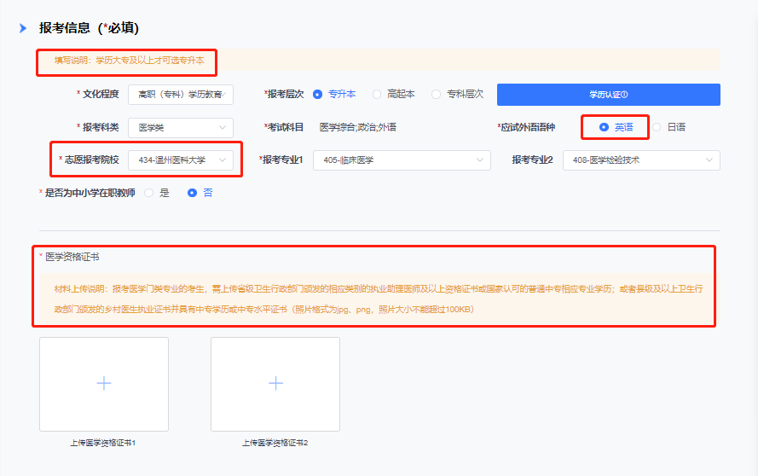The width and height of the screenshot is (758, 476).
Task: Choose 专科层次 as 报考层次
Action: [437, 94]
